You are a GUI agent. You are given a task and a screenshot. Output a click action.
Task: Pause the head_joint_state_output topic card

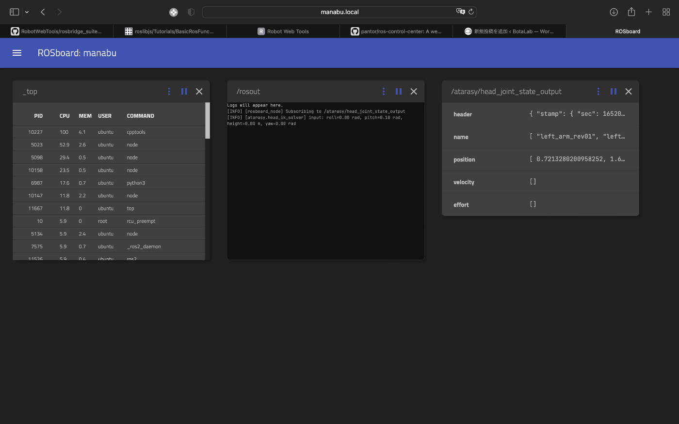click(x=613, y=91)
